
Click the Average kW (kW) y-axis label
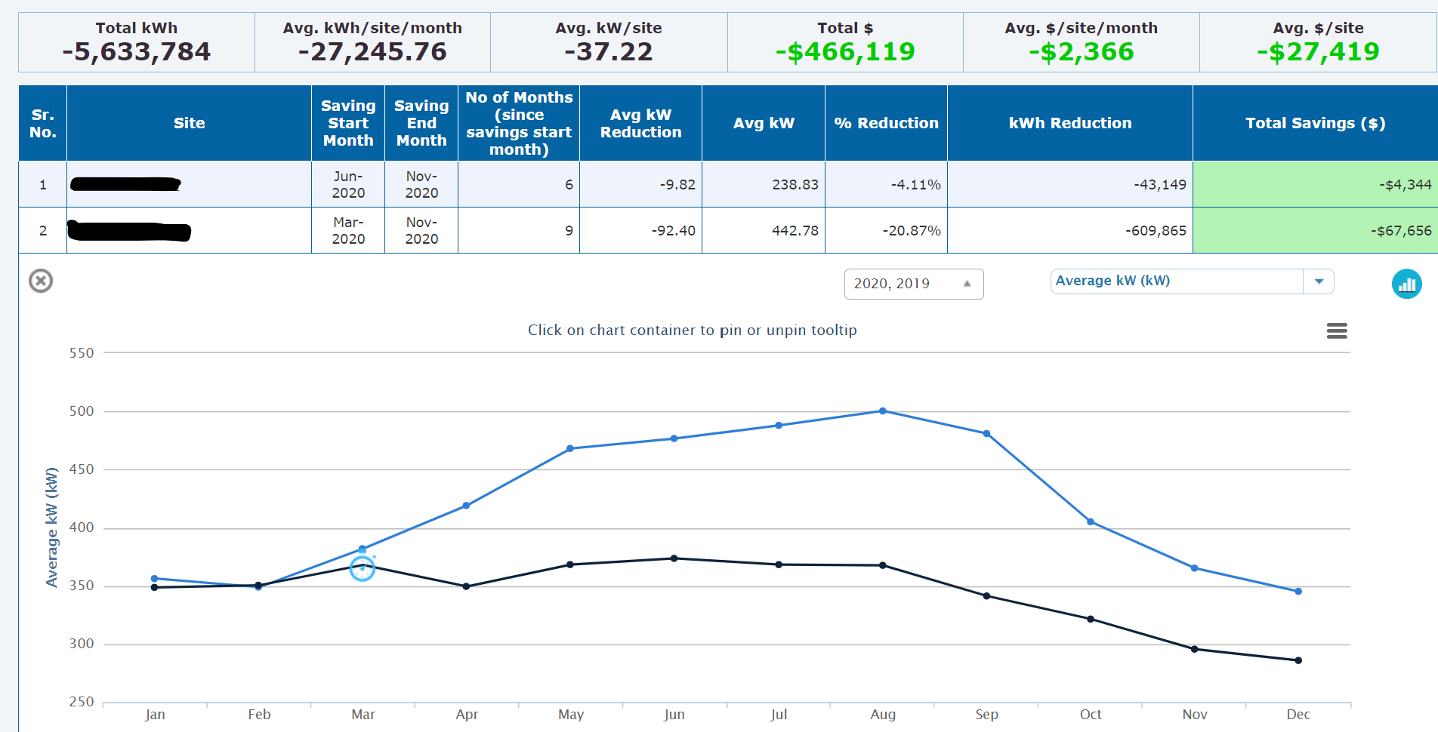pyautogui.click(x=51, y=527)
